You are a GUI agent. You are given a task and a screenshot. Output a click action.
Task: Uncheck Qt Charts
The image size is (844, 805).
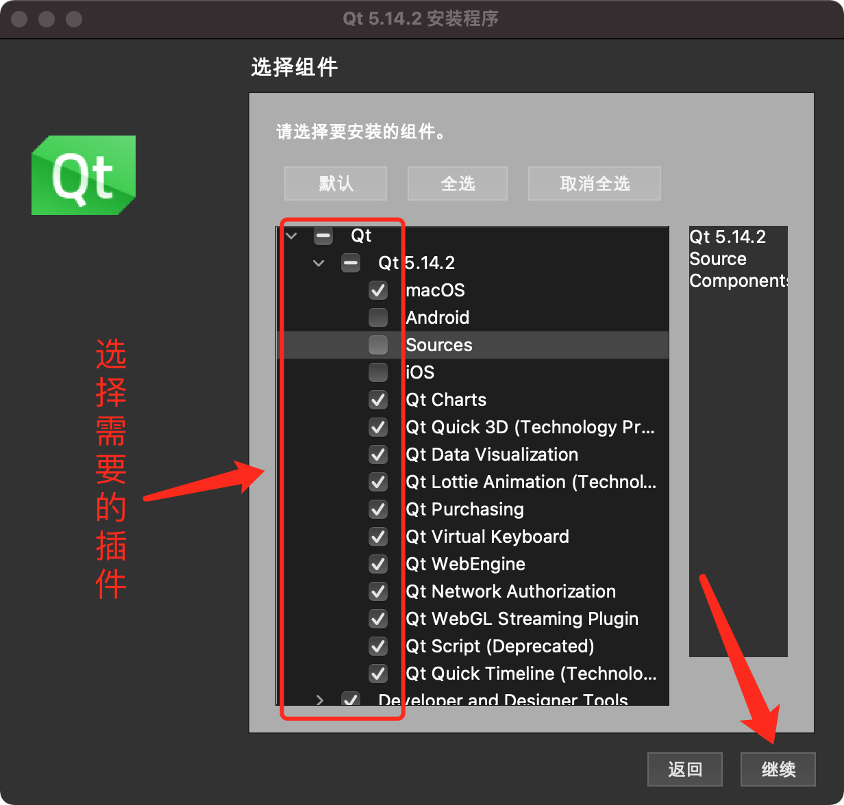tap(378, 400)
